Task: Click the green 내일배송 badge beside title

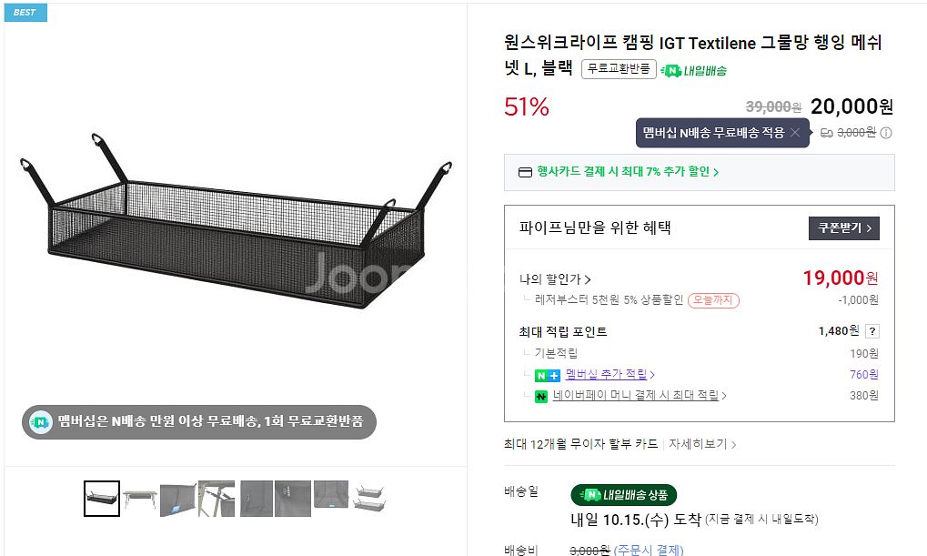Action: tap(693, 70)
